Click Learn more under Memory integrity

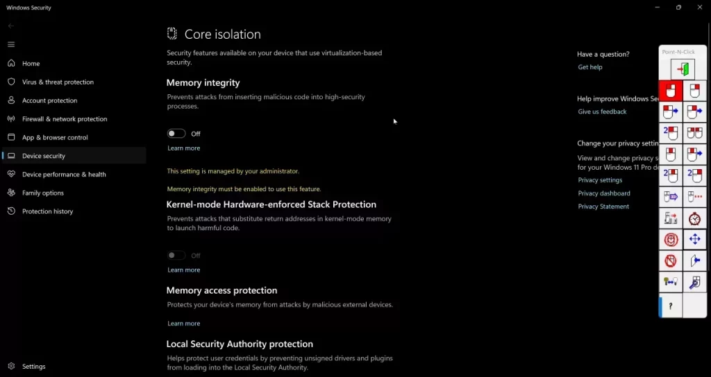(x=183, y=148)
